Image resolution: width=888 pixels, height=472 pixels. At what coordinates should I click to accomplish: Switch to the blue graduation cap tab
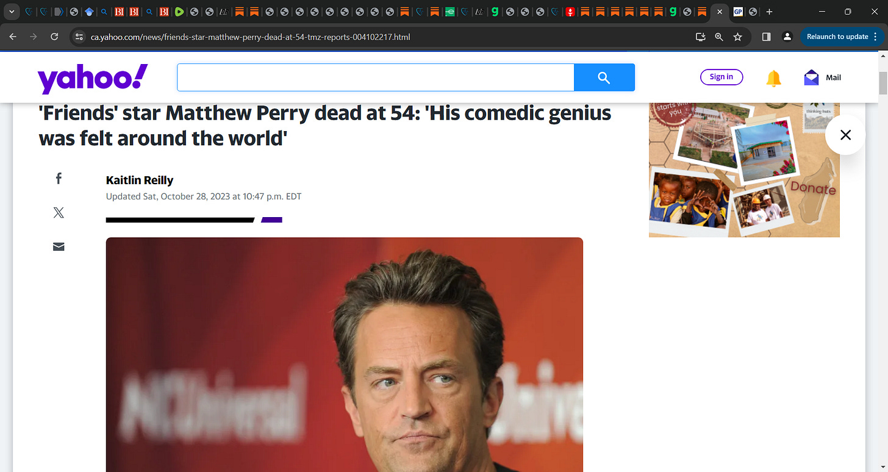tap(89, 12)
